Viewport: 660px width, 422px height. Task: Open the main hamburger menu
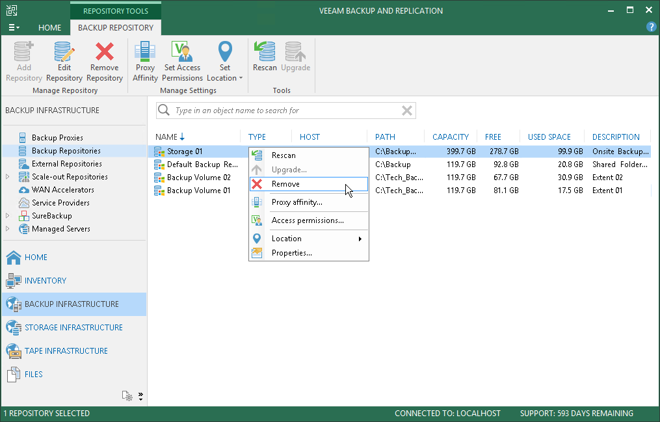point(14,27)
